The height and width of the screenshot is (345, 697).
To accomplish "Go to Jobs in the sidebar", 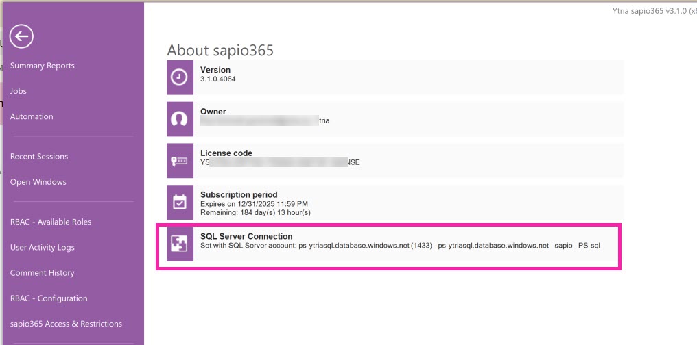I will pos(19,91).
